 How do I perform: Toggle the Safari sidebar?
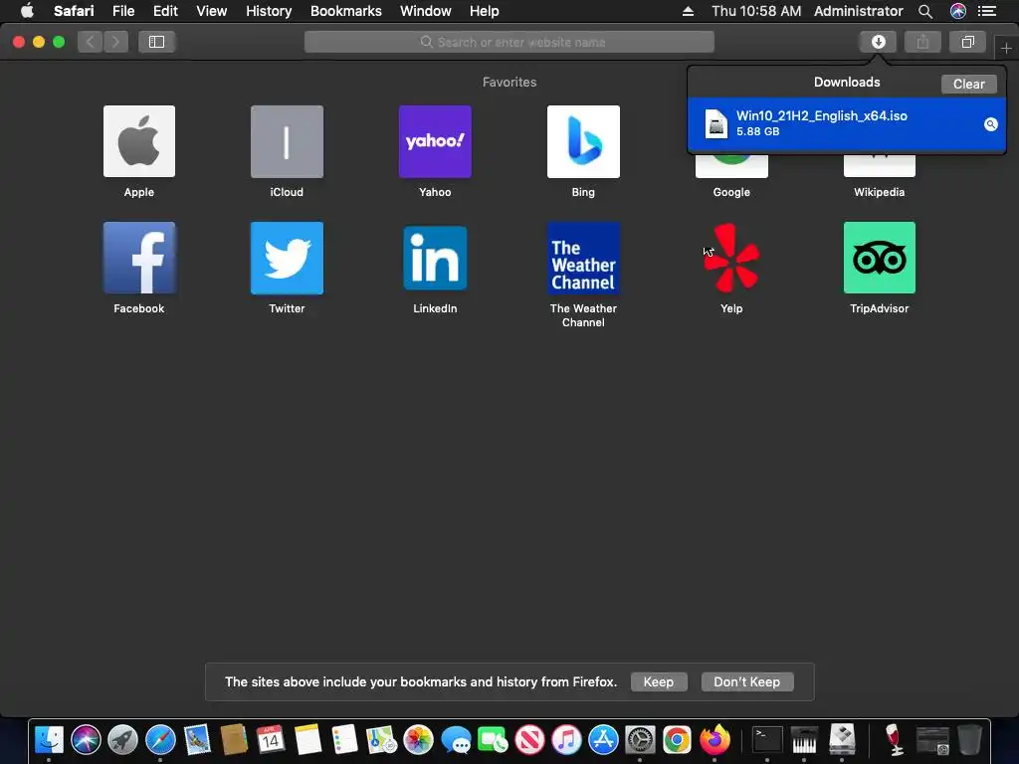pyautogui.click(x=156, y=42)
